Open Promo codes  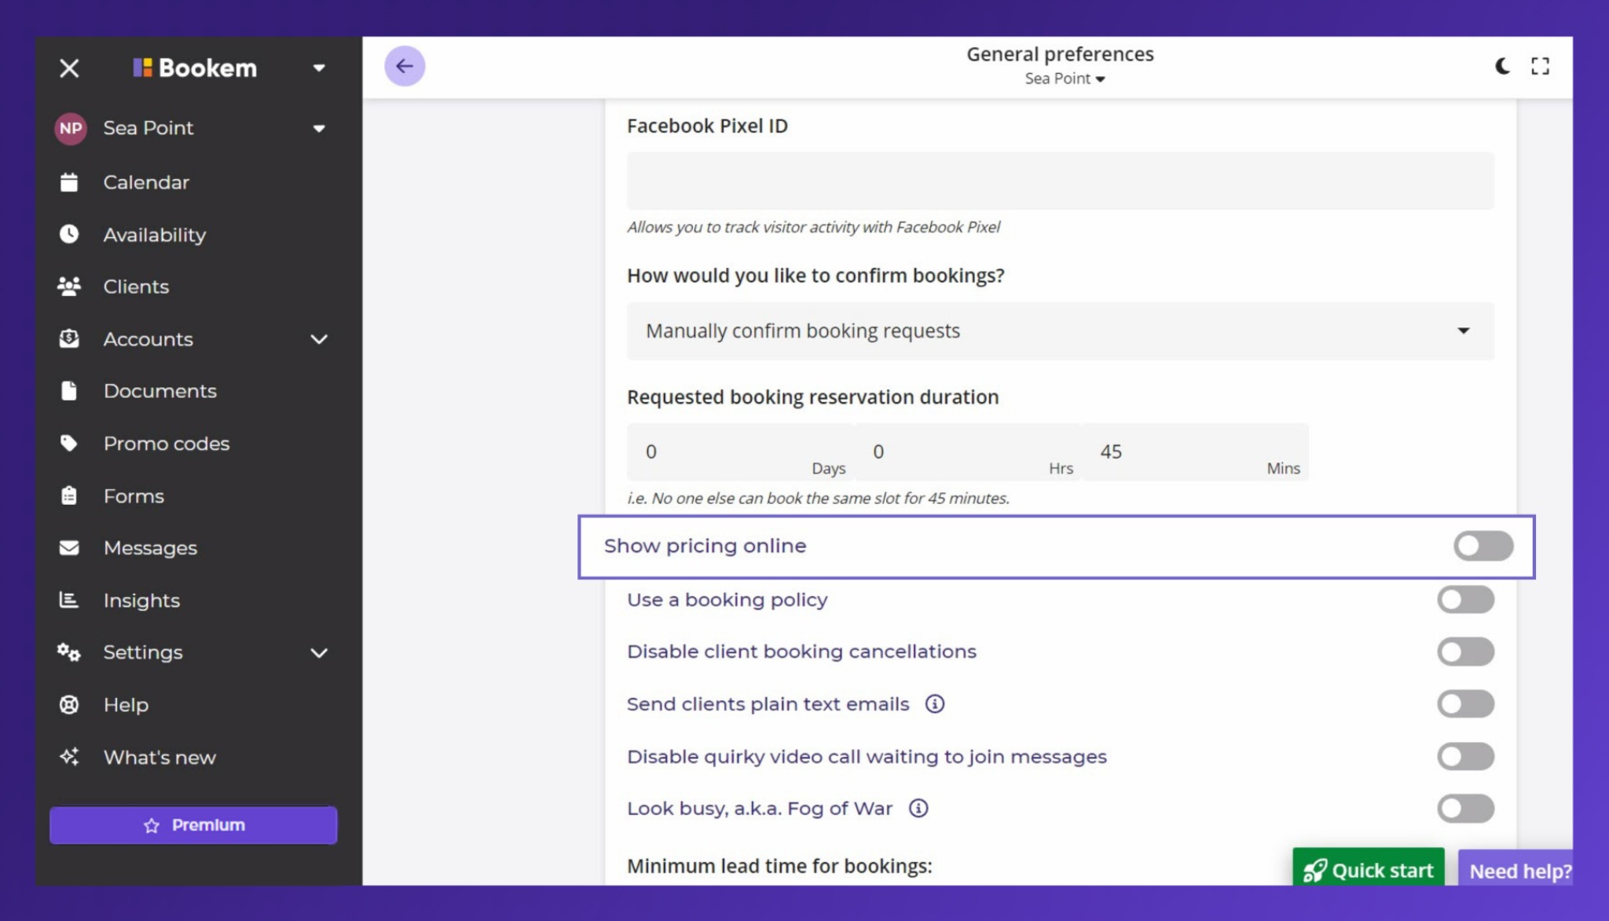[x=167, y=444]
